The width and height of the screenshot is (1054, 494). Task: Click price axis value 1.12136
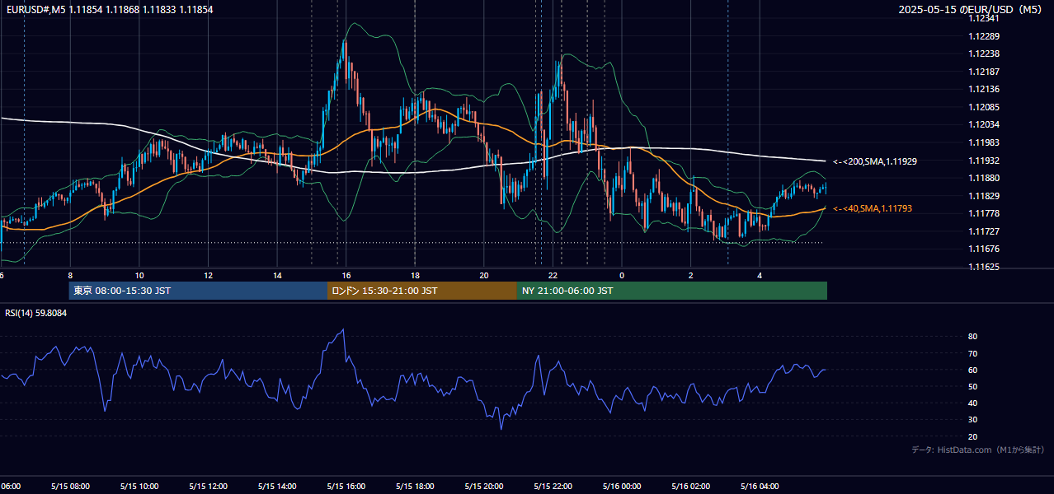(x=985, y=89)
